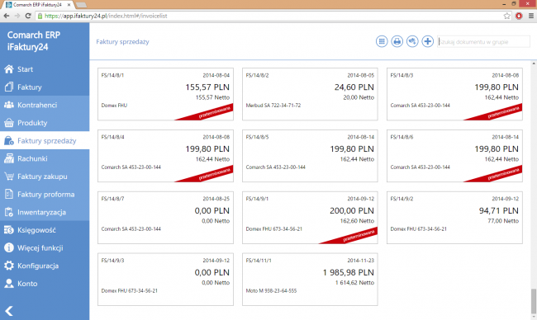Viewport: 537px width, 320px height.
Task: Go to Kontrahenci section
Action: pyautogui.click(x=45, y=105)
